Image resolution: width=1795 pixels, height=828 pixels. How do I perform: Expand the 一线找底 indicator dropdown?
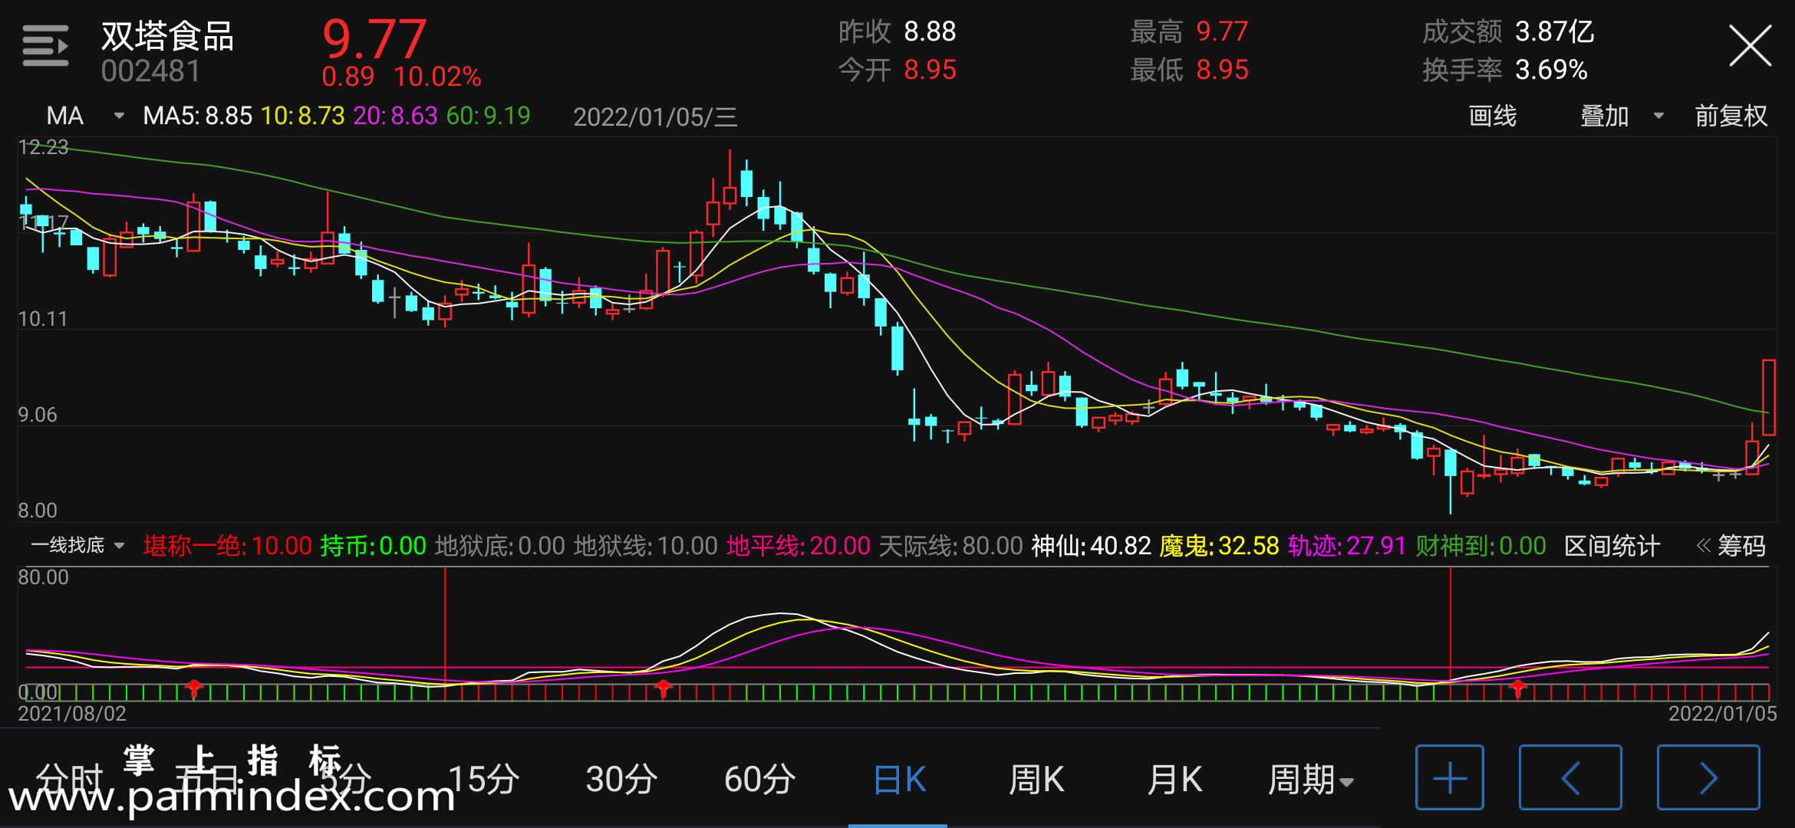coord(77,546)
